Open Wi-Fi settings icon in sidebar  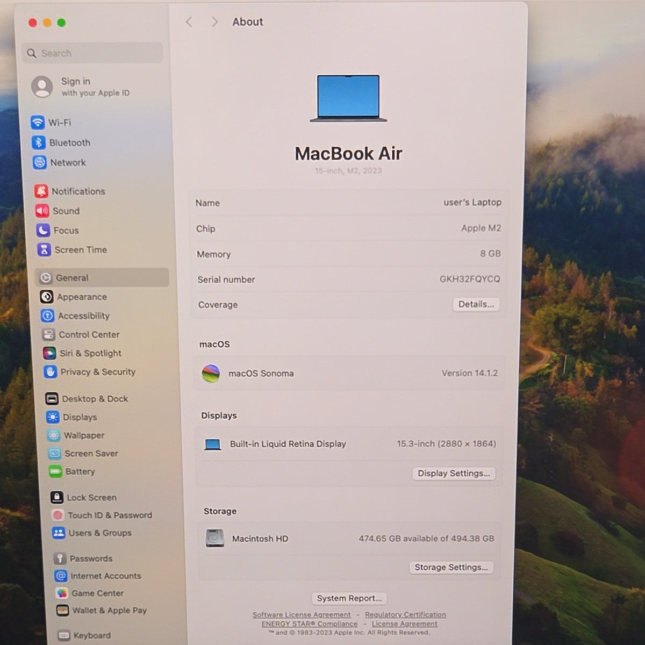(38, 123)
